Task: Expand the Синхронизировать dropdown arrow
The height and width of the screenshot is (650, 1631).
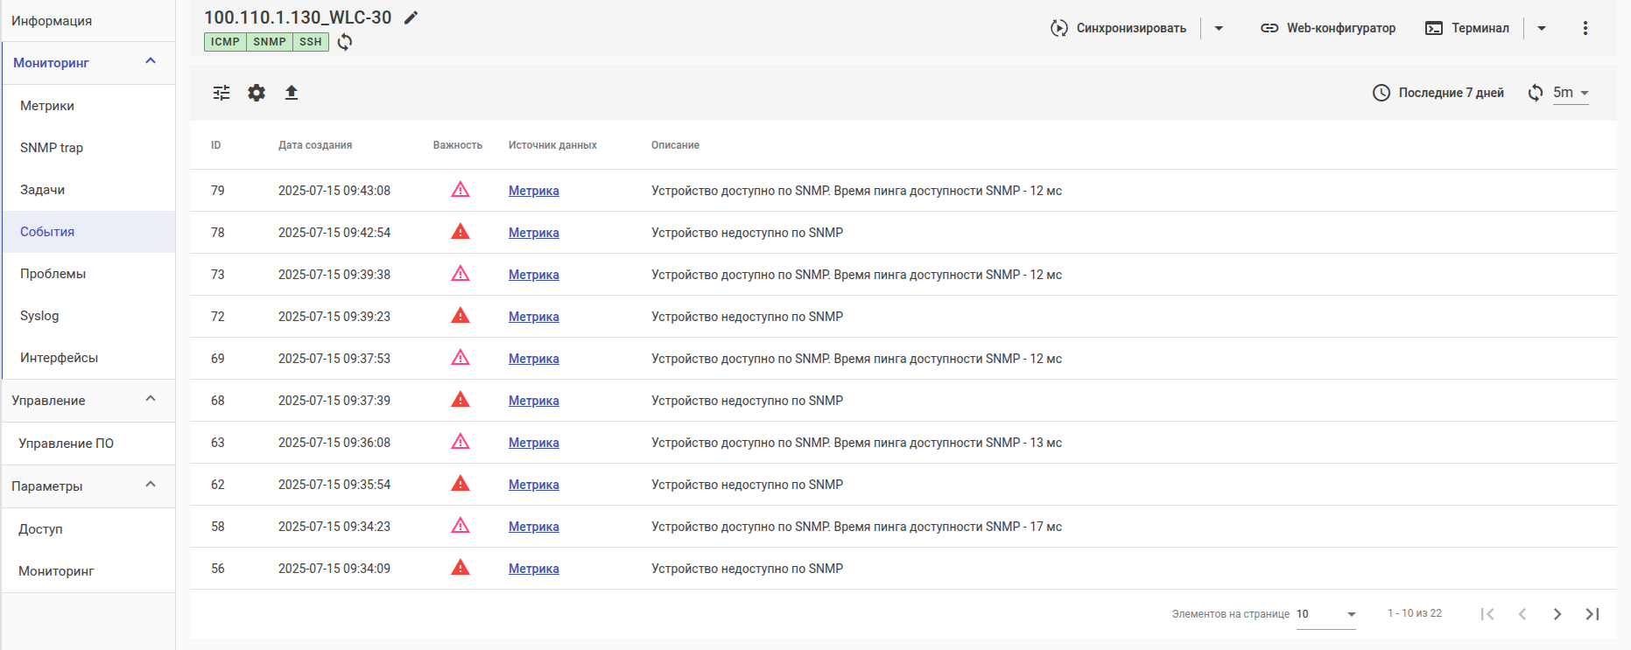Action: tap(1219, 28)
